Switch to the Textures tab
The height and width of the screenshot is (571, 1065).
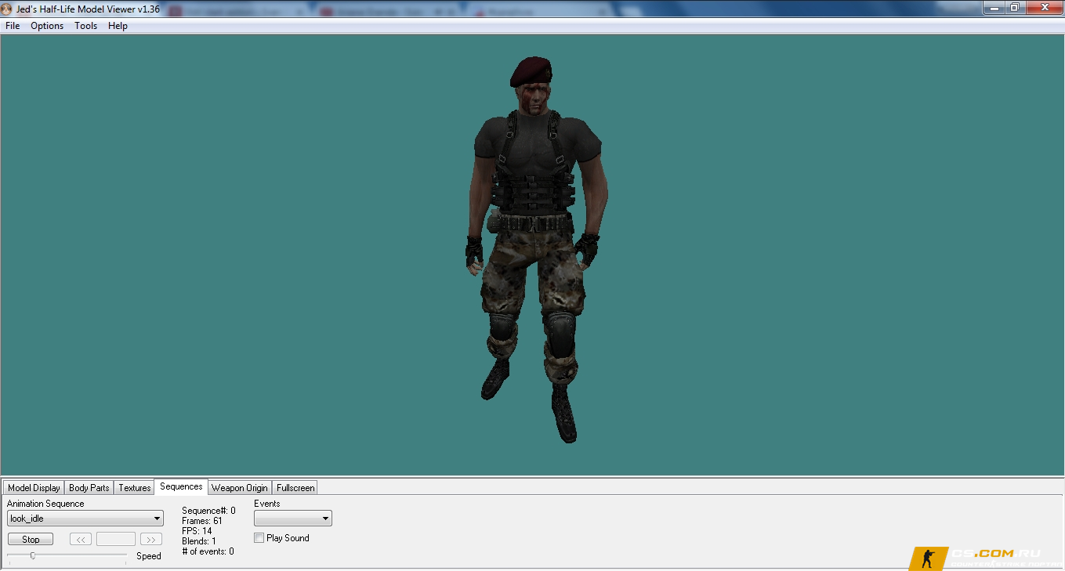click(x=134, y=488)
